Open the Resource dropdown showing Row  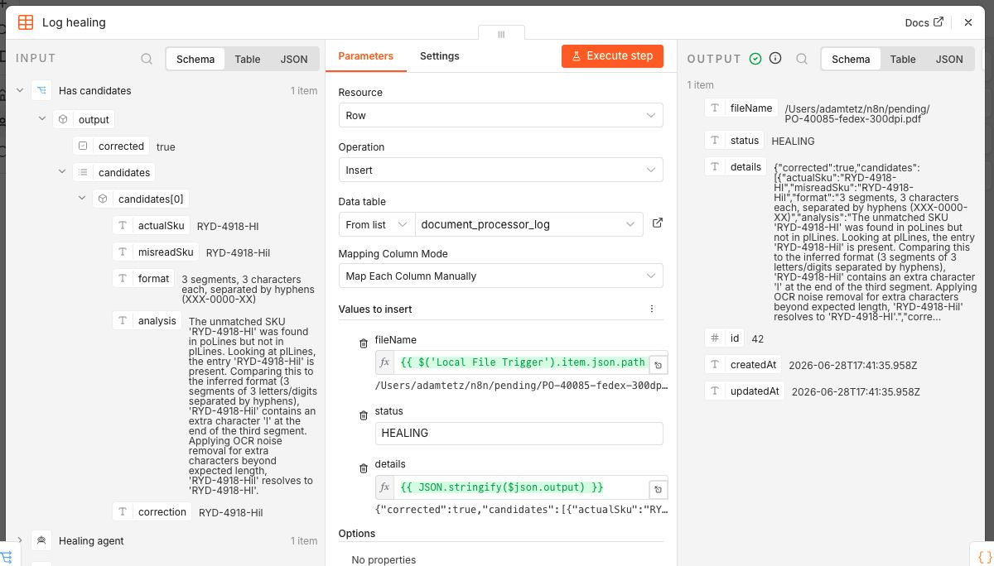(x=500, y=115)
